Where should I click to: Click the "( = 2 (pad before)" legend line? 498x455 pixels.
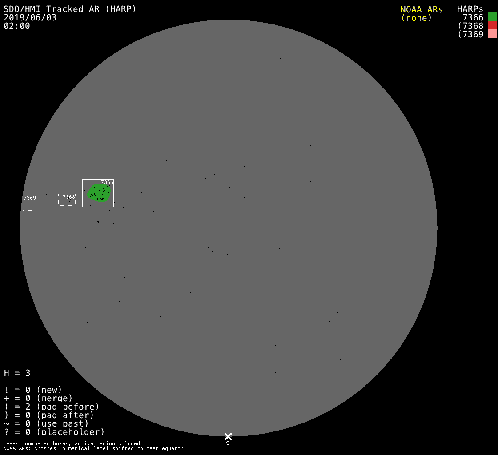click(x=52, y=407)
